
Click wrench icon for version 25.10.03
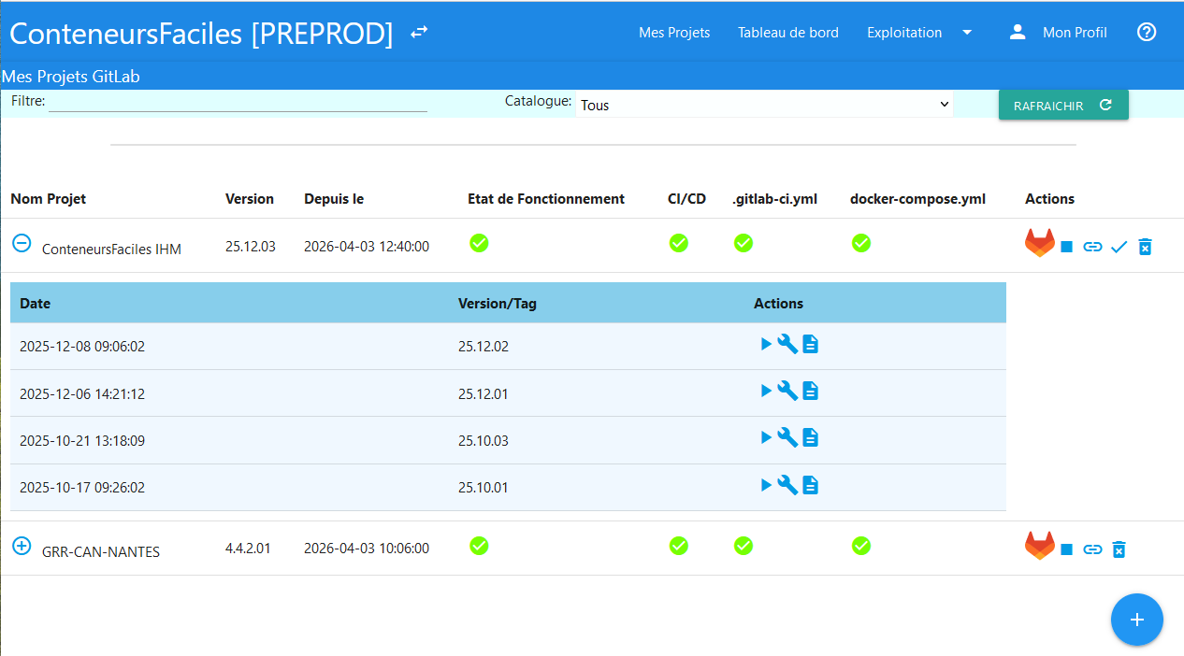point(787,436)
